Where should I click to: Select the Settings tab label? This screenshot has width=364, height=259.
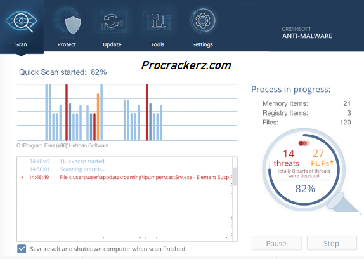[202, 44]
